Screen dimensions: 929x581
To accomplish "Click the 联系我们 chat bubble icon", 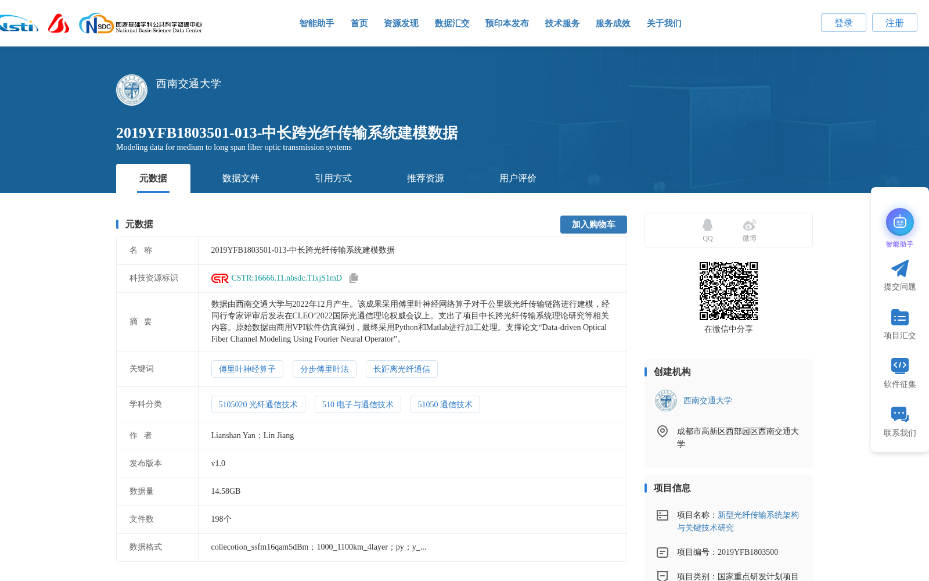I will (899, 414).
